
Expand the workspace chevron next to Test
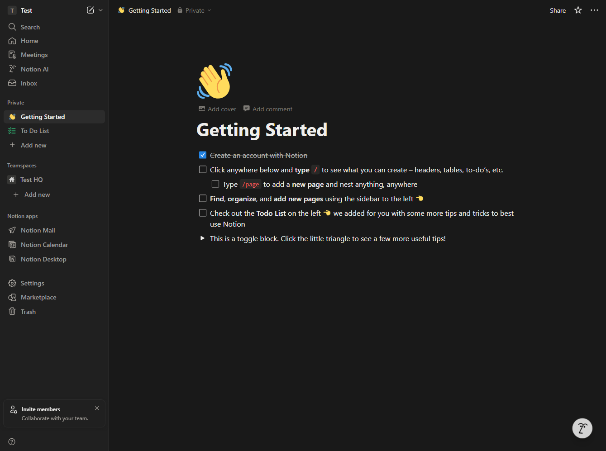[x=100, y=10]
